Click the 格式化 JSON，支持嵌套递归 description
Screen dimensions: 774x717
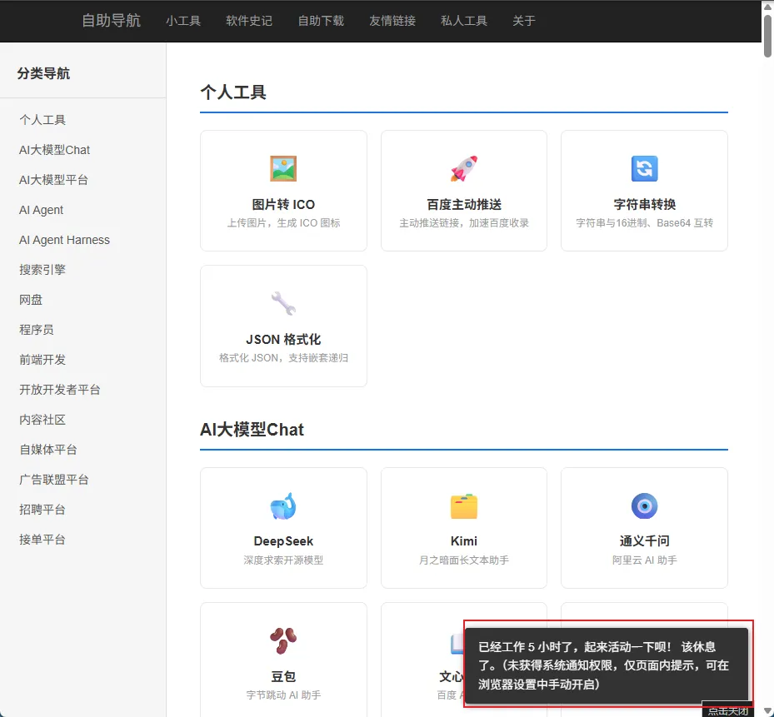click(x=283, y=358)
